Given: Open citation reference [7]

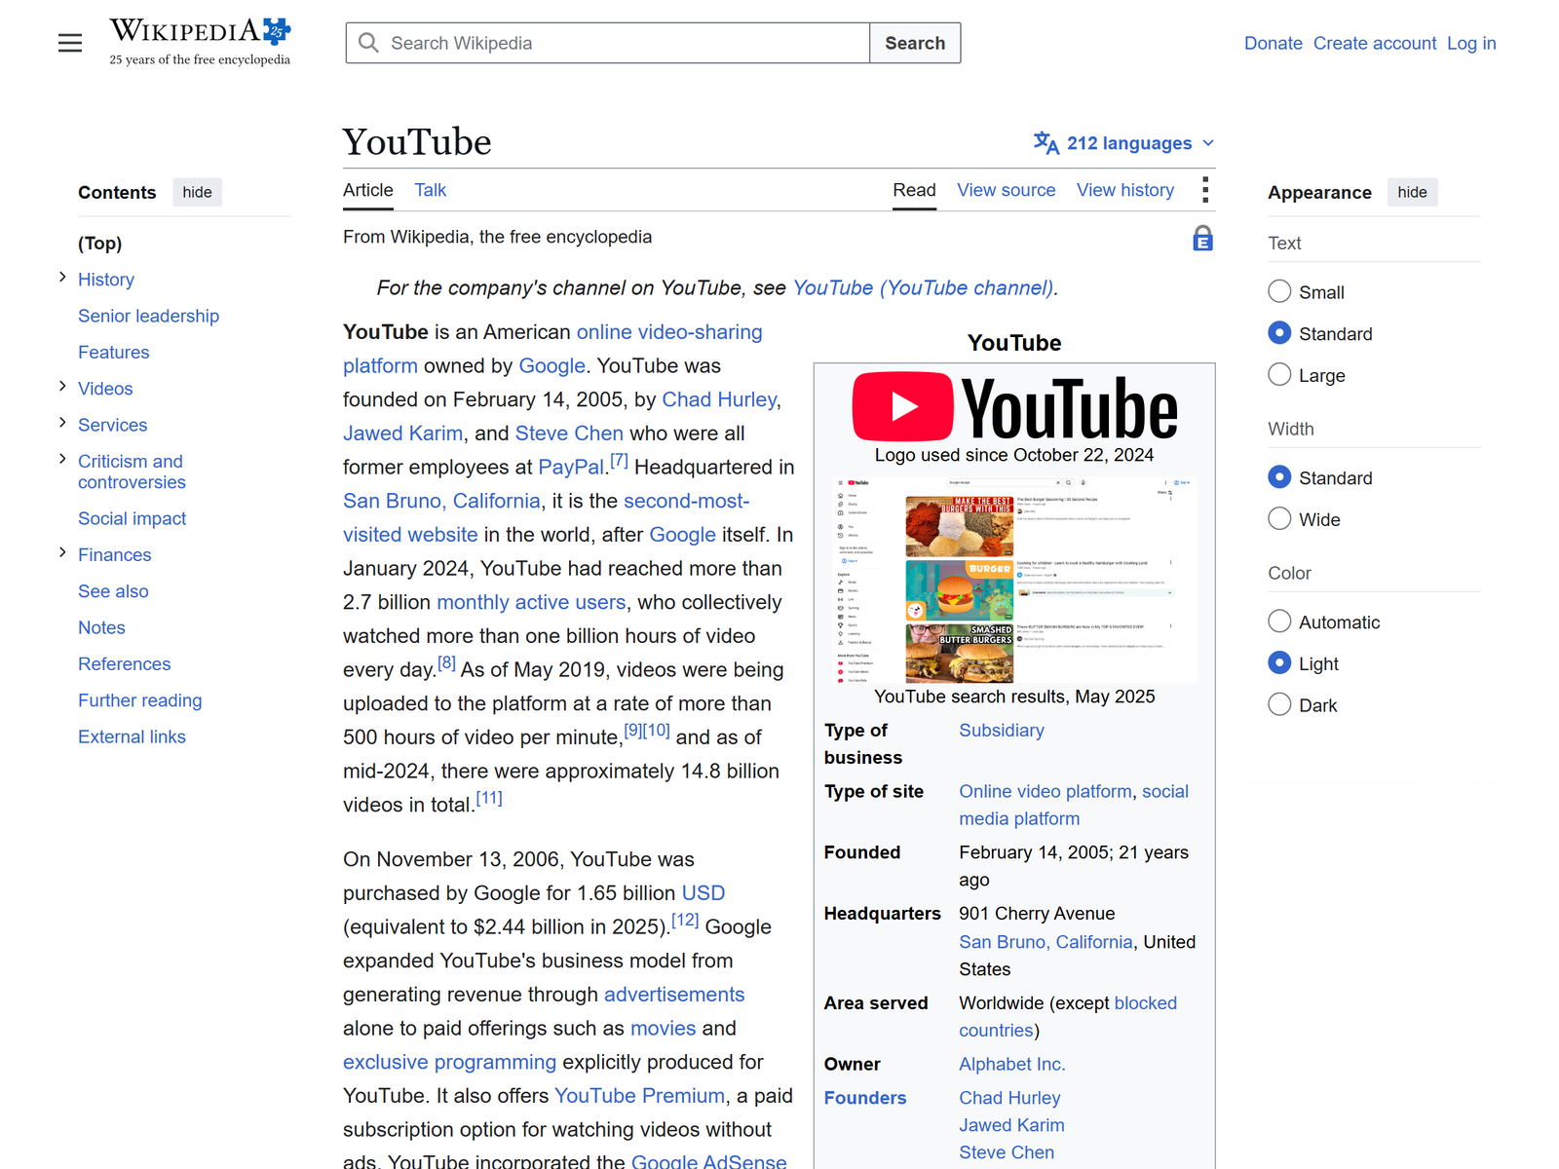Looking at the screenshot, I should pos(620,461).
